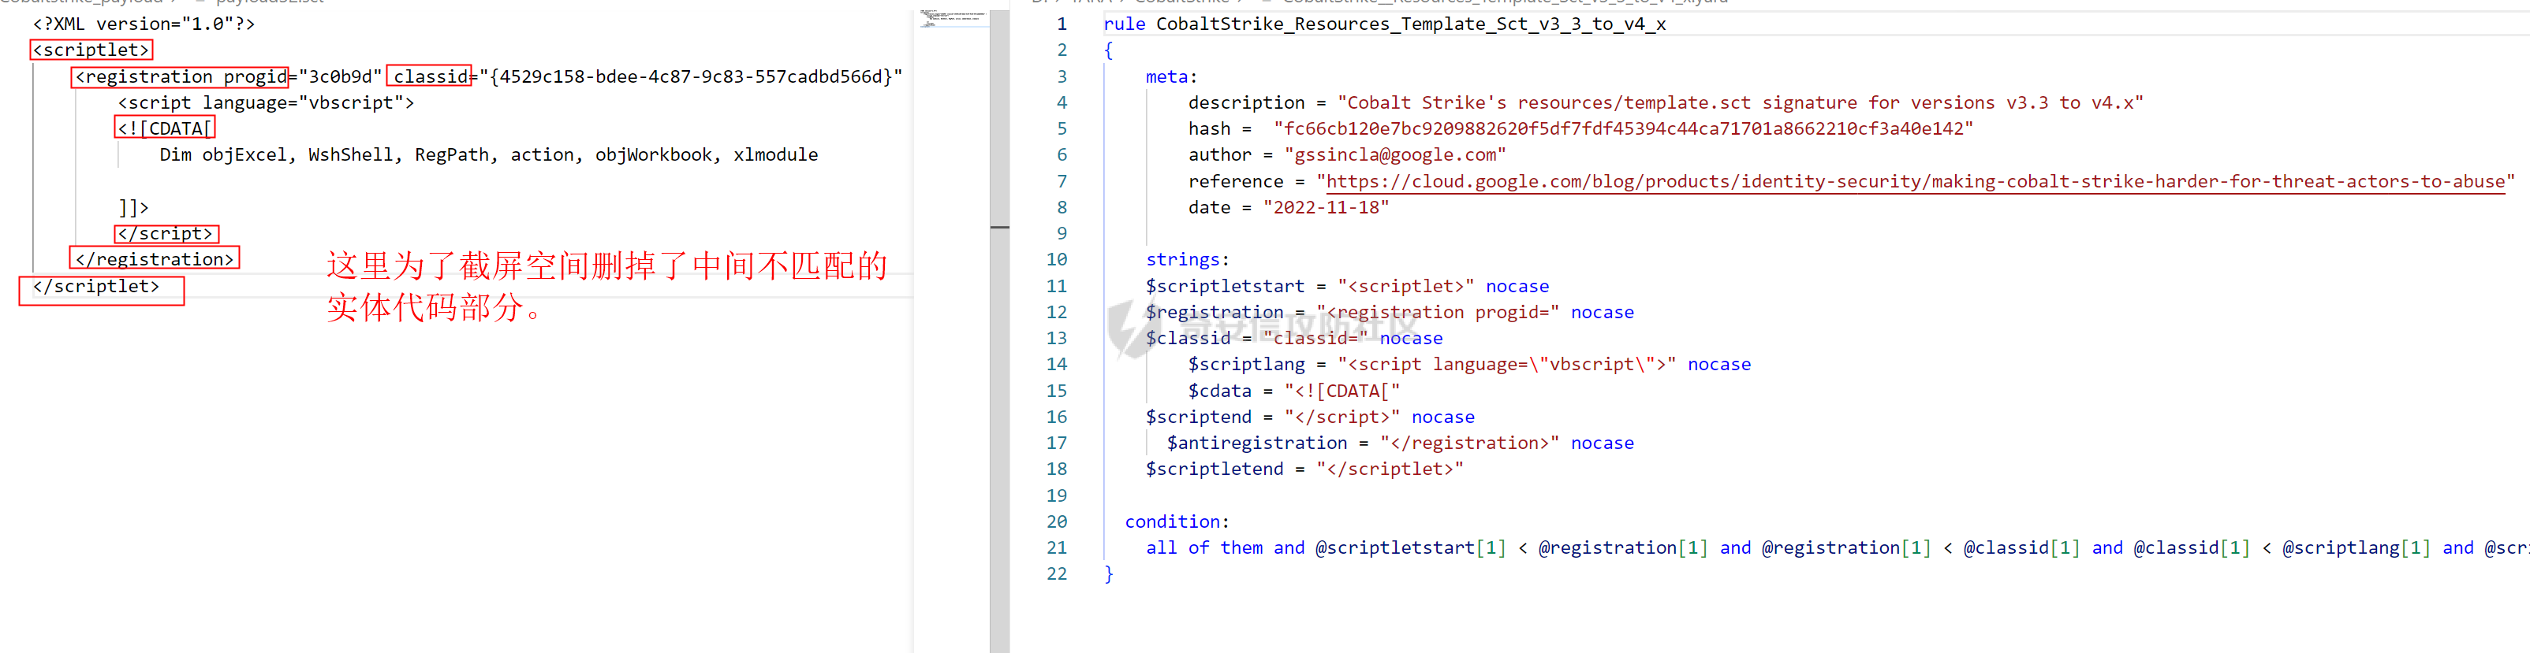Click line number 9 in the gutter
Image resolution: width=2530 pixels, height=653 pixels.
tap(1061, 233)
